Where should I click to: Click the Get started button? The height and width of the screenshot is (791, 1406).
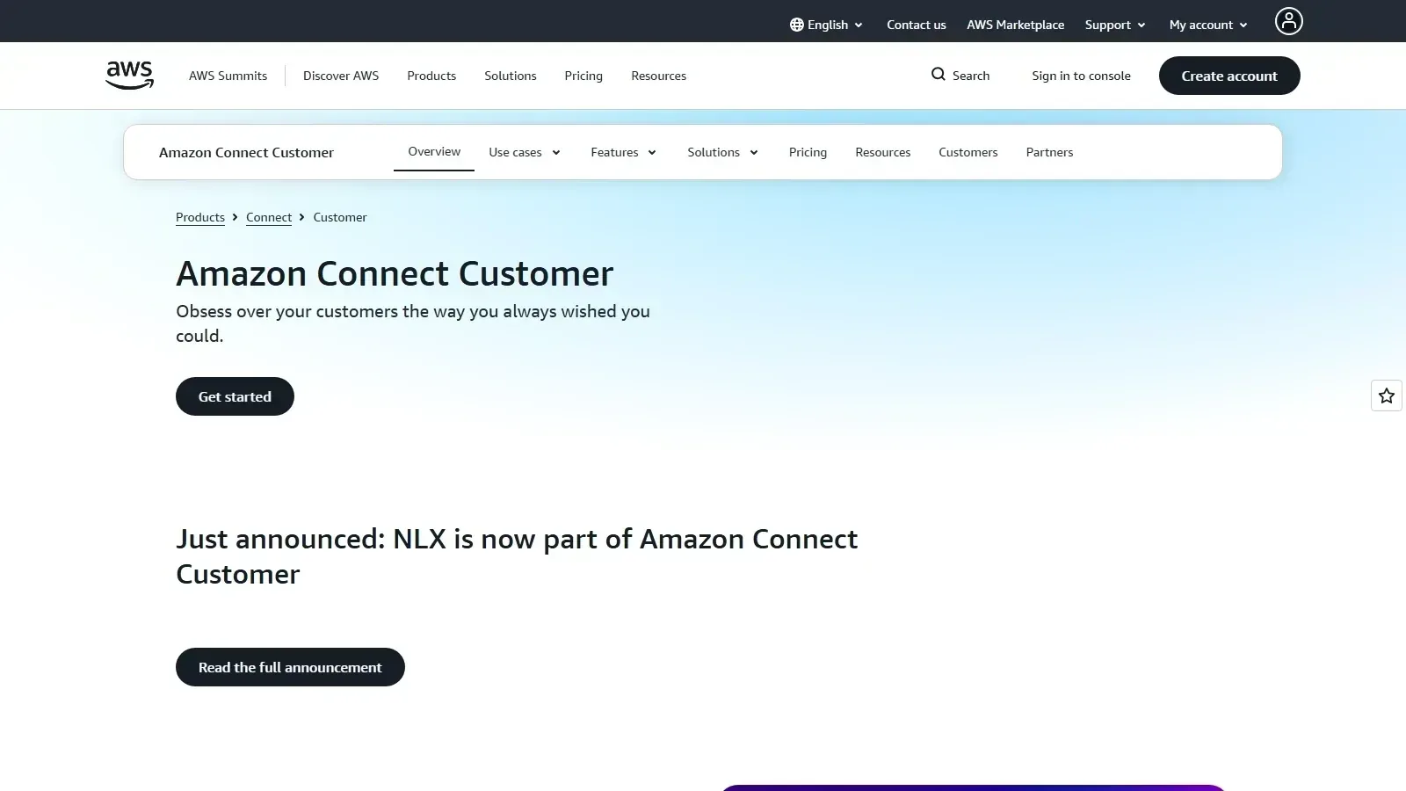[235, 396]
